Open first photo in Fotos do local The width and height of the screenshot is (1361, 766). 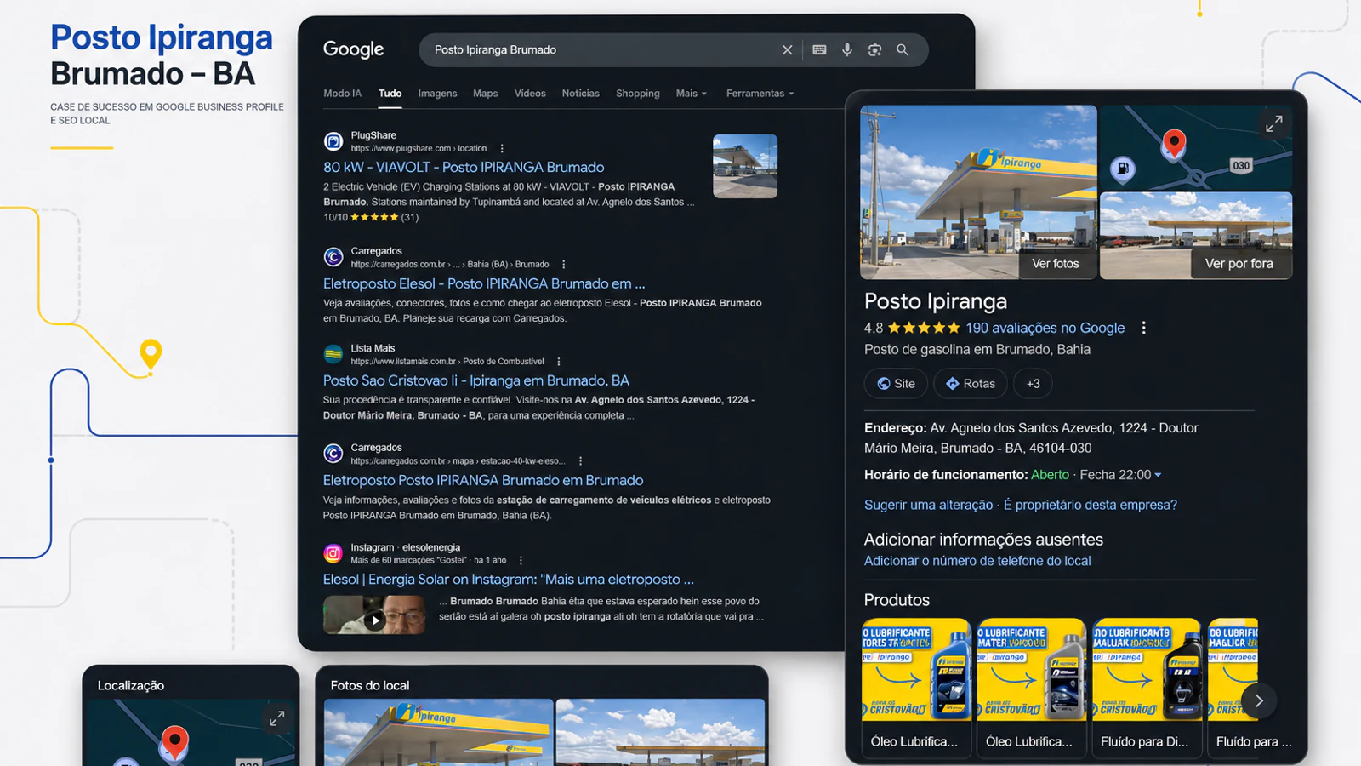(438, 732)
